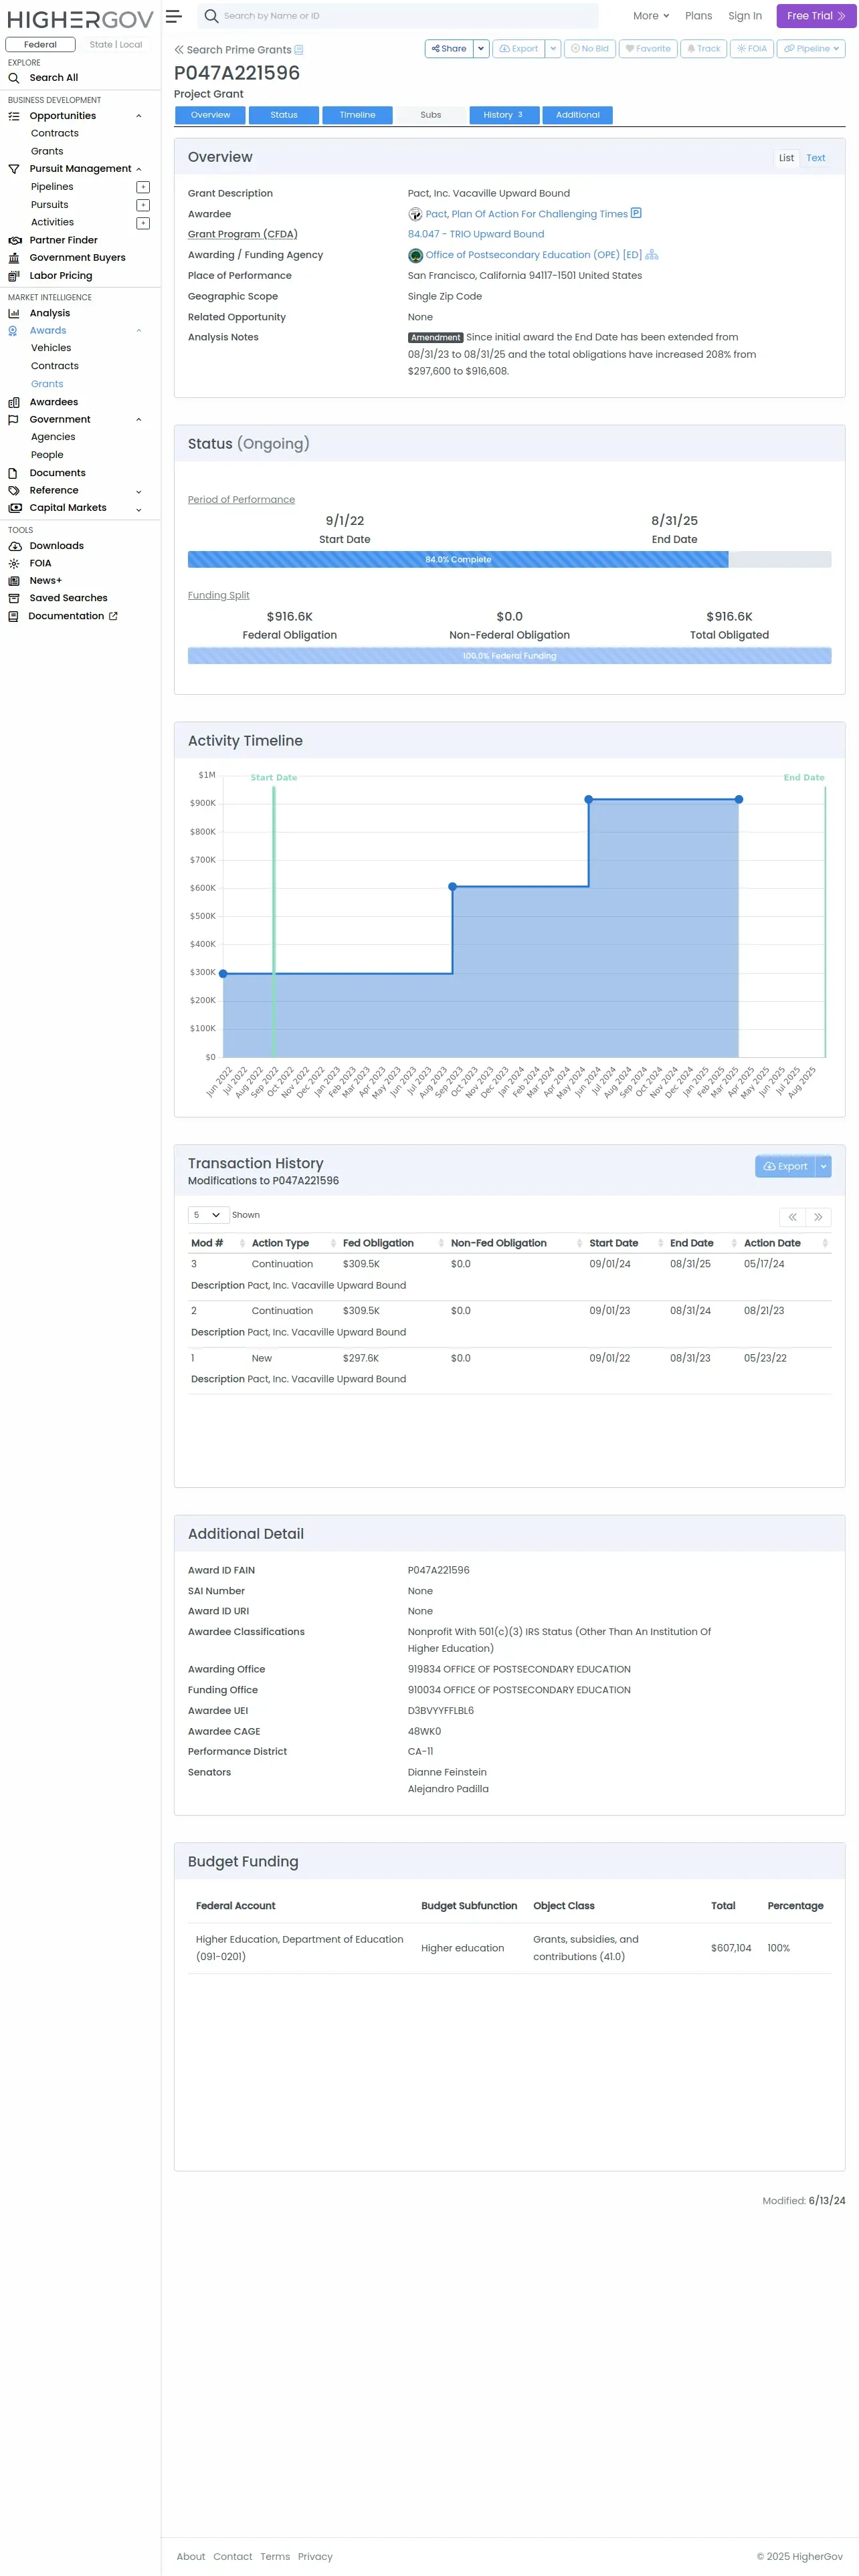Add a new item next to Pipelines
This screenshot has height=2576, width=859.
pyautogui.click(x=143, y=187)
